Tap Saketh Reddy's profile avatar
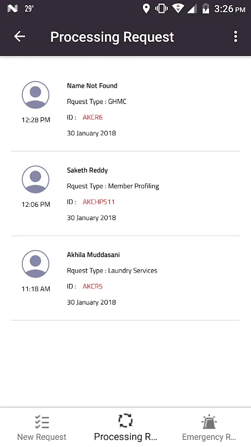Image resolution: width=251 pixels, height=447 pixels. [x=36, y=179]
